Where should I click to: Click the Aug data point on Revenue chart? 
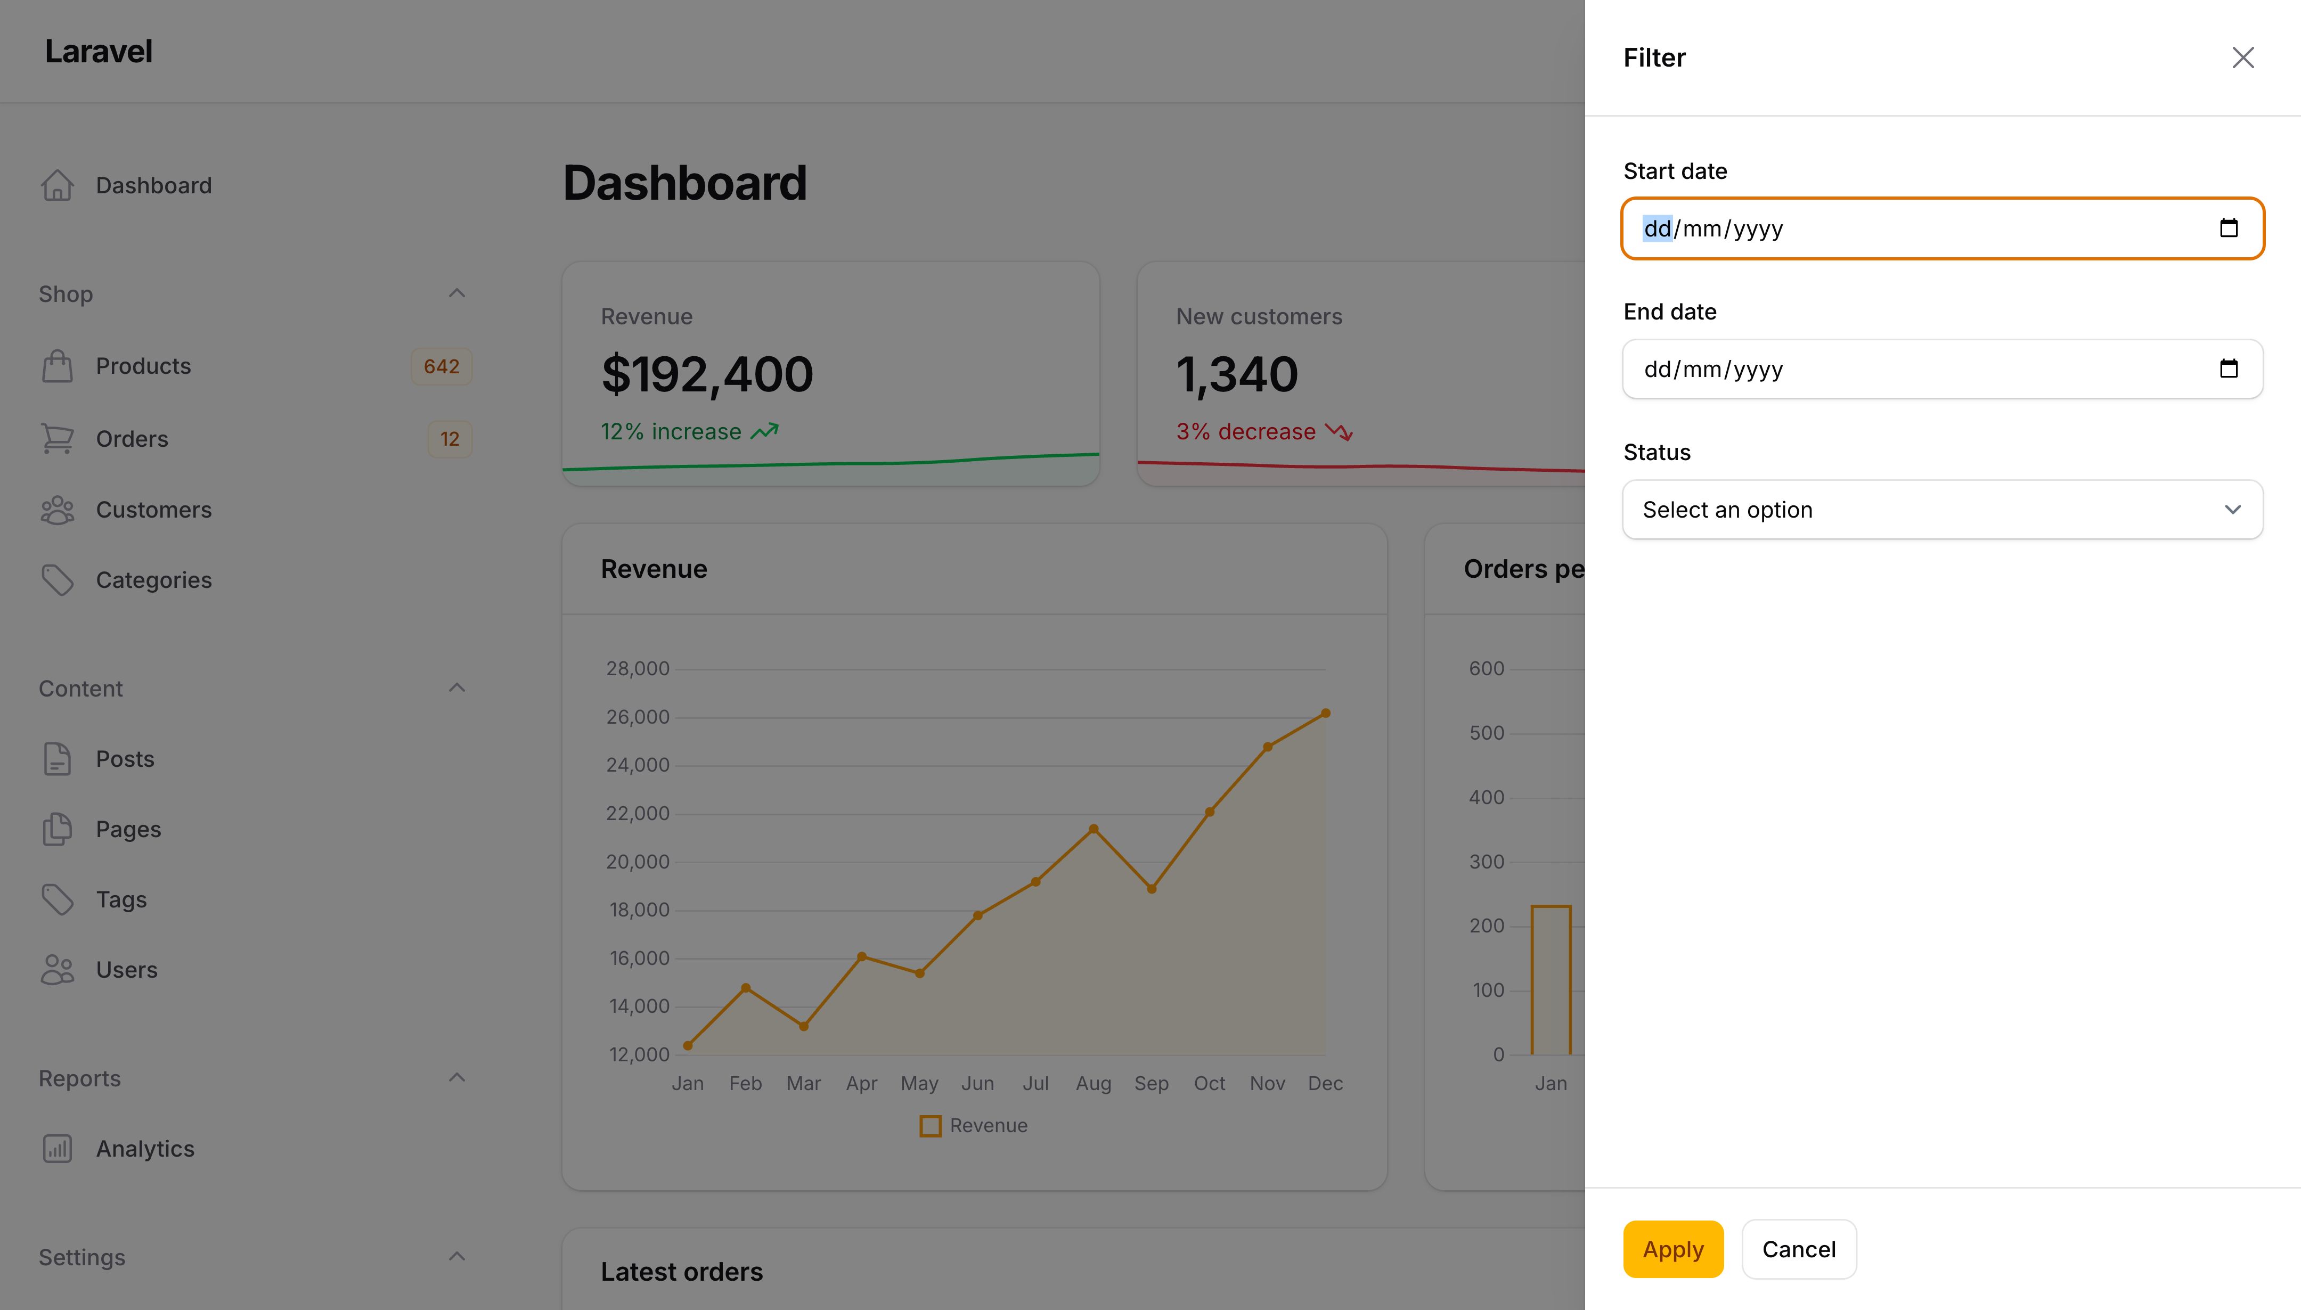click(1094, 829)
